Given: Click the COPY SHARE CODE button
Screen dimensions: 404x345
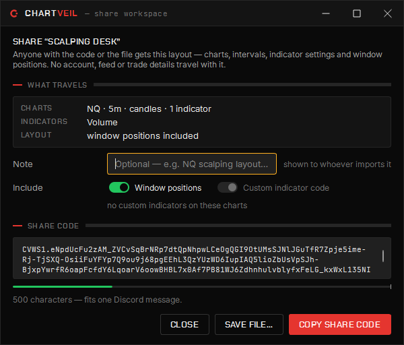Looking at the screenshot, I should pyautogui.click(x=340, y=324).
